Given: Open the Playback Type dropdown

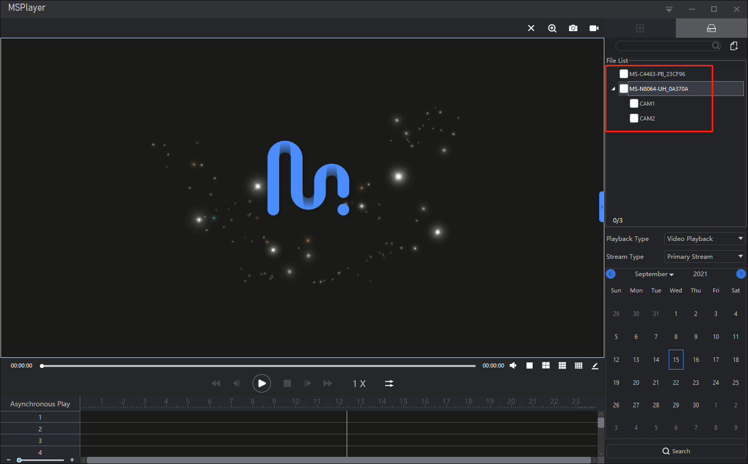Looking at the screenshot, I should click(705, 239).
